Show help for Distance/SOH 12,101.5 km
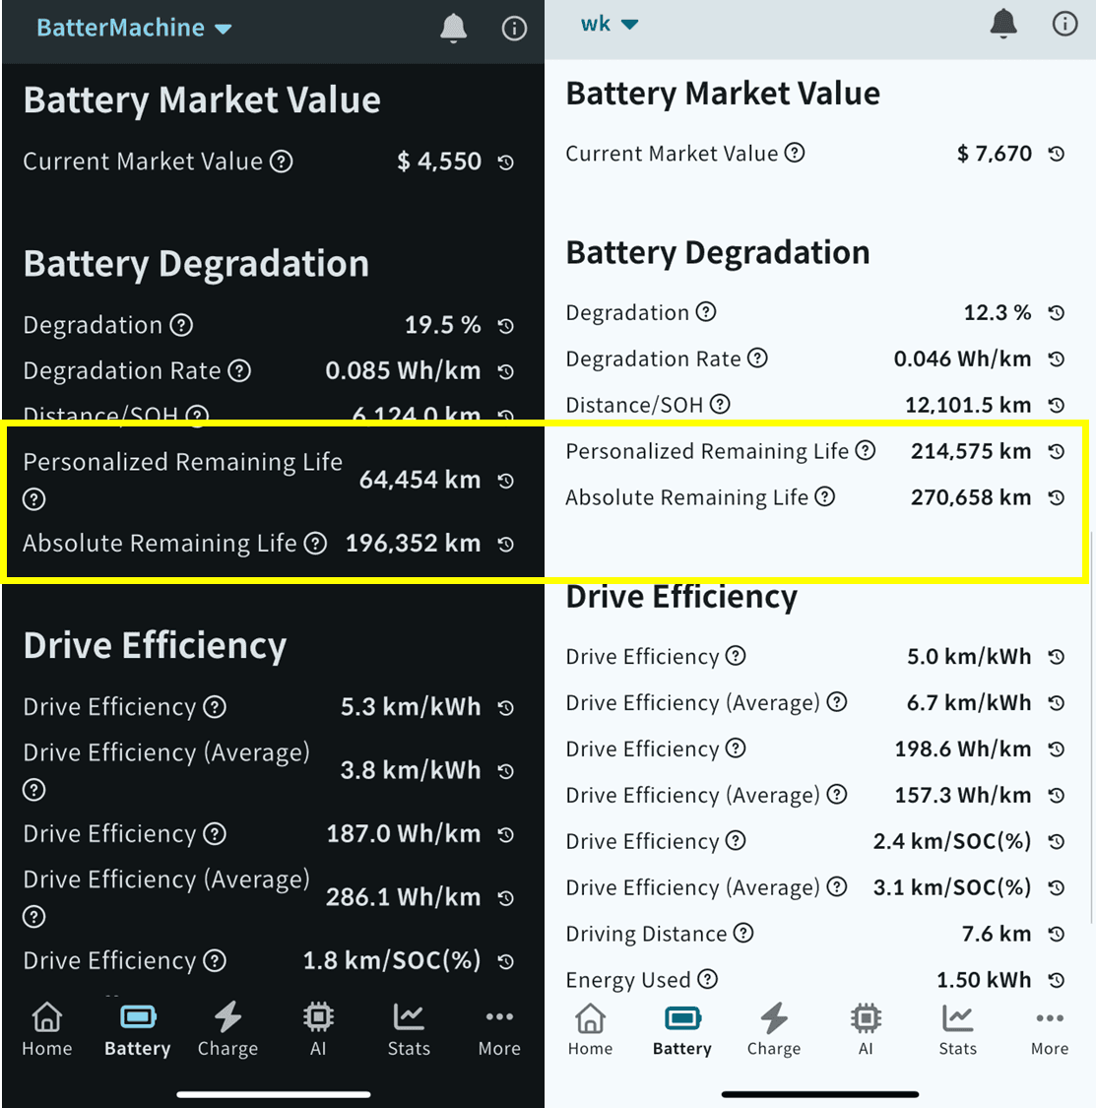1096x1108 pixels. click(720, 404)
